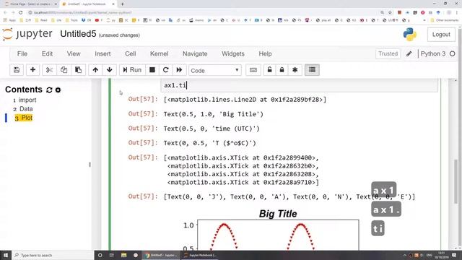
Task: Open Cortana circle icon on taskbar
Action: tap(100, 255)
